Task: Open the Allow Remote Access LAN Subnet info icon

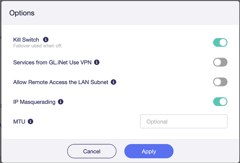Action: (114, 82)
